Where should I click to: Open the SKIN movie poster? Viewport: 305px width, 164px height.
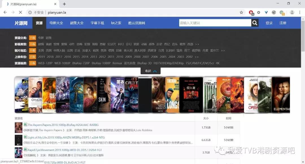click(104, 95)
